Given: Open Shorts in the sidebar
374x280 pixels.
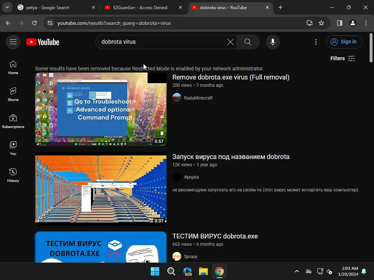Looking at the screenshot, I should (x=13, y=94).
